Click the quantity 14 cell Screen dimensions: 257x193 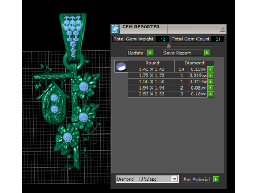point(182,69)
